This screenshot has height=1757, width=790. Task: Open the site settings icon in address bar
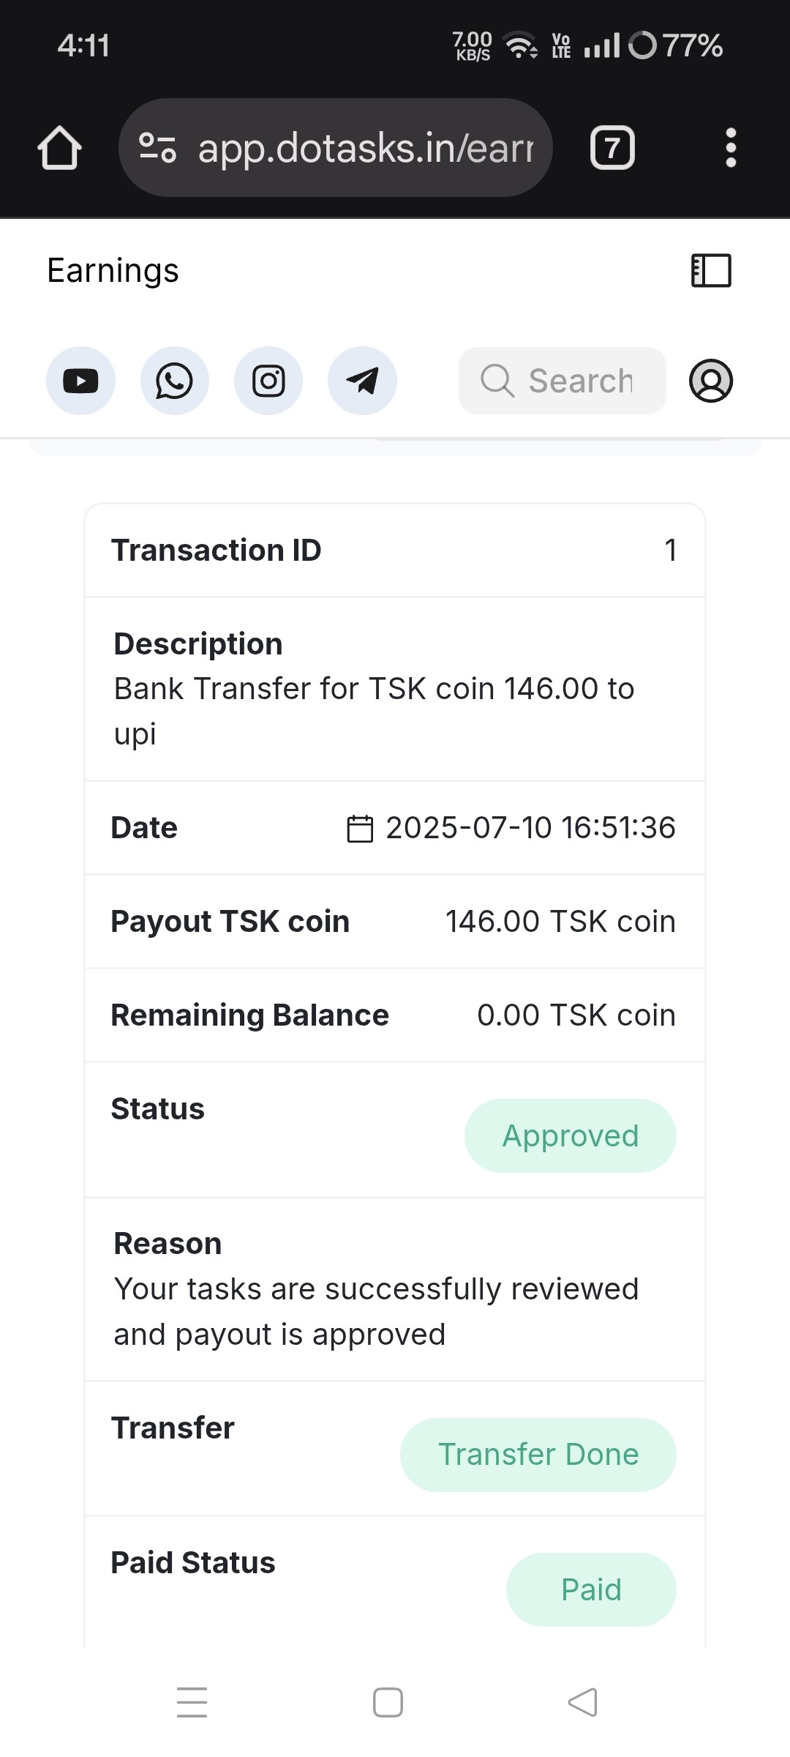pos(157,148)
